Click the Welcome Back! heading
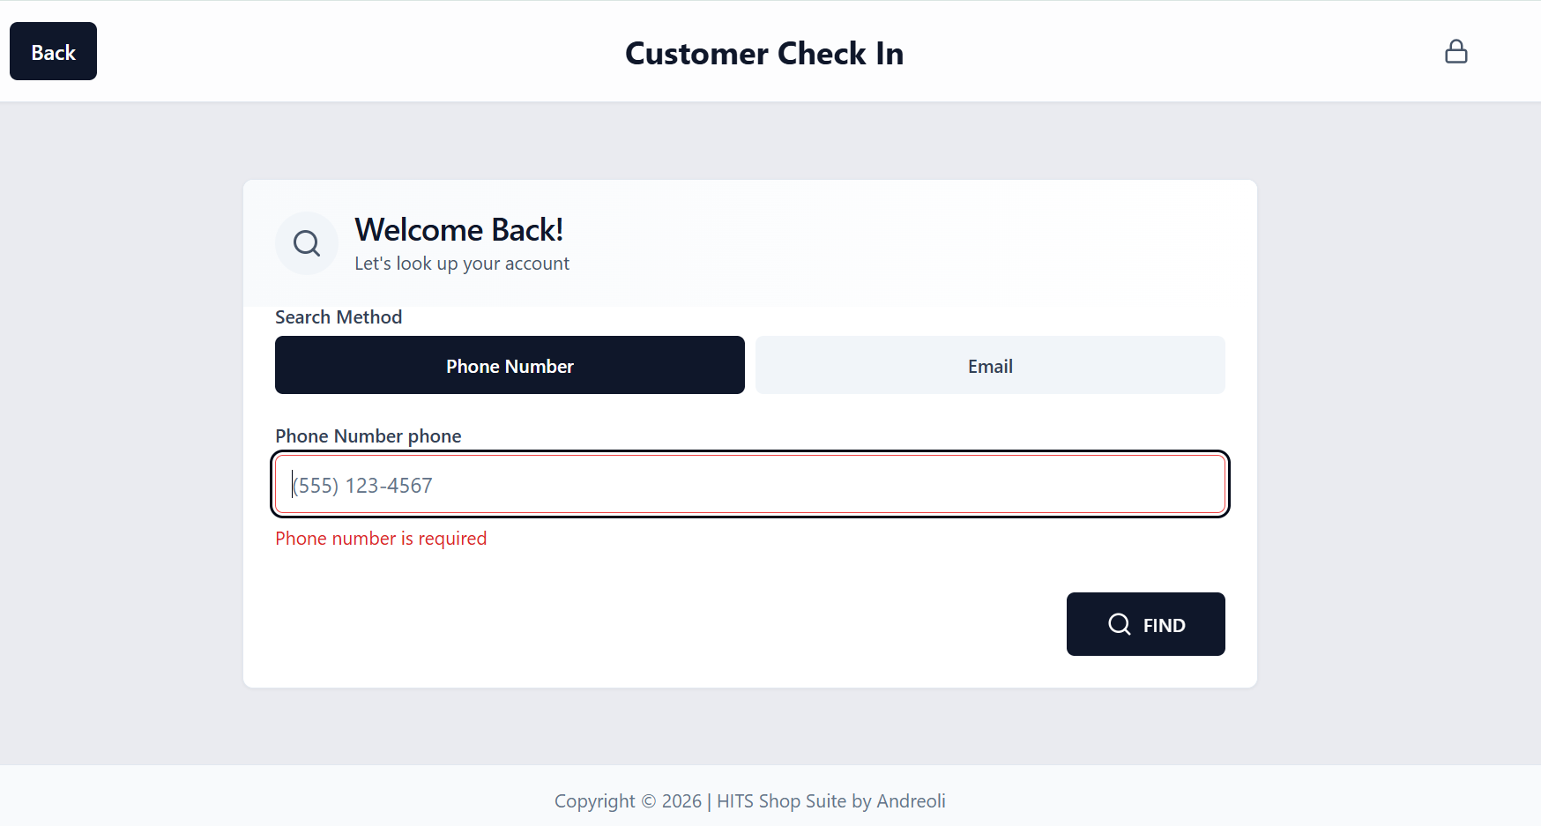 458,230
